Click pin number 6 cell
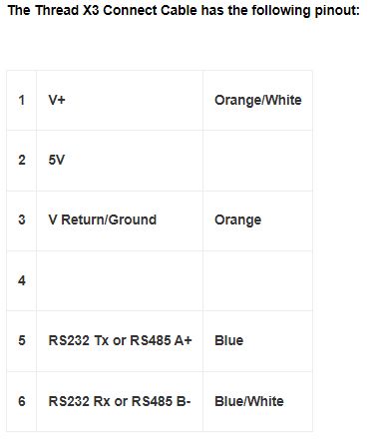The image size is (381, 441). coord(21,401)
